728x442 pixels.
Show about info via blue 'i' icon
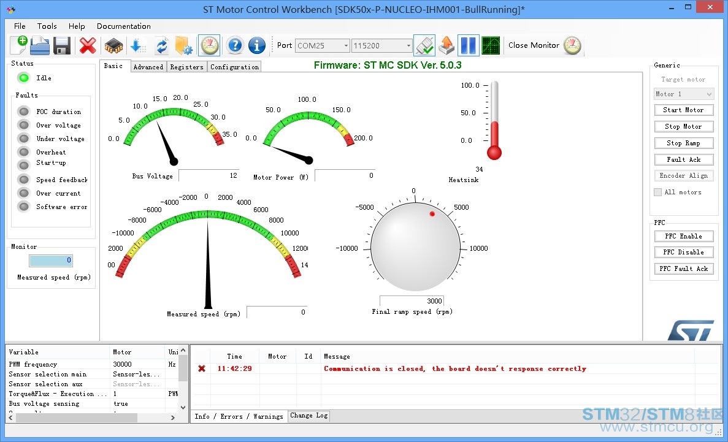tap(257, 45)
